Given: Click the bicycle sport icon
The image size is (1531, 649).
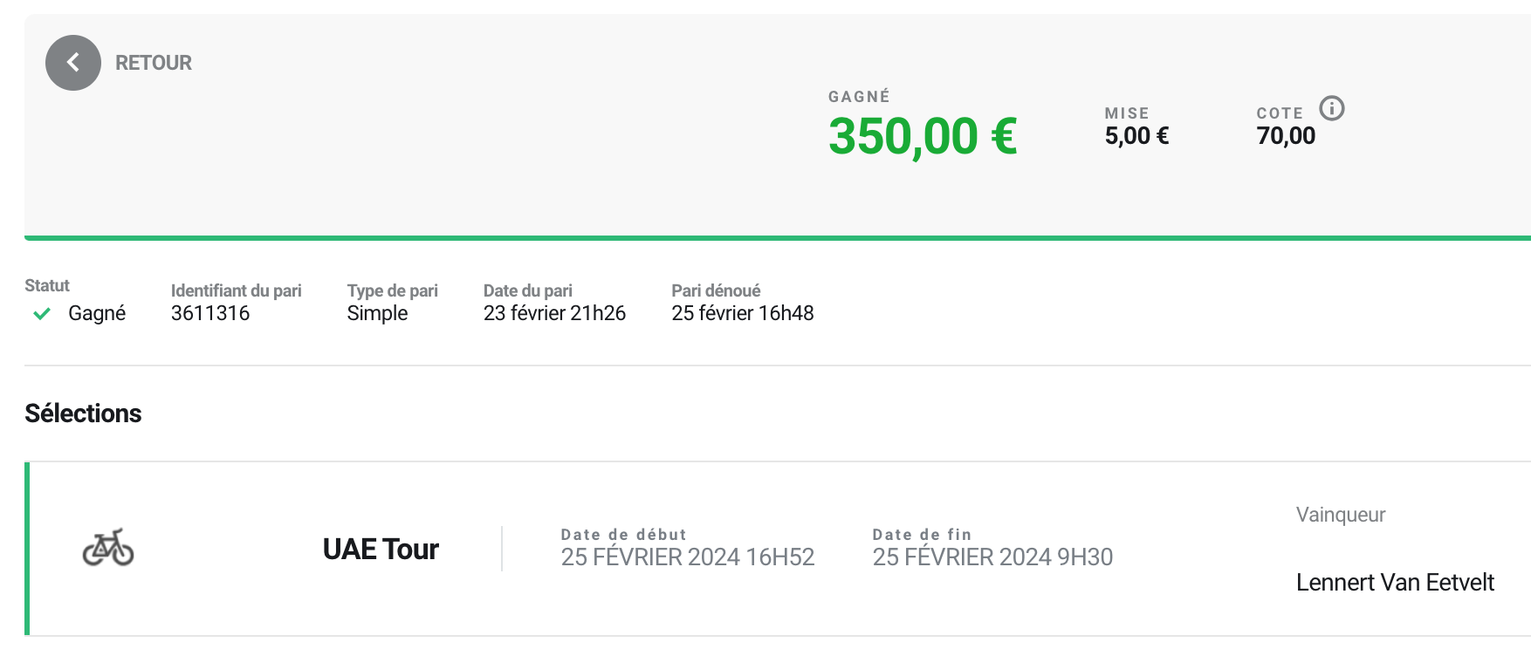Looking at the screenshot, I should 108,548.
